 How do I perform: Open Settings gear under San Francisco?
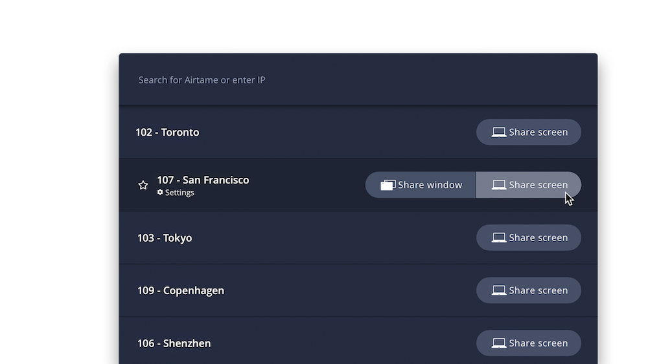point(160,192)
